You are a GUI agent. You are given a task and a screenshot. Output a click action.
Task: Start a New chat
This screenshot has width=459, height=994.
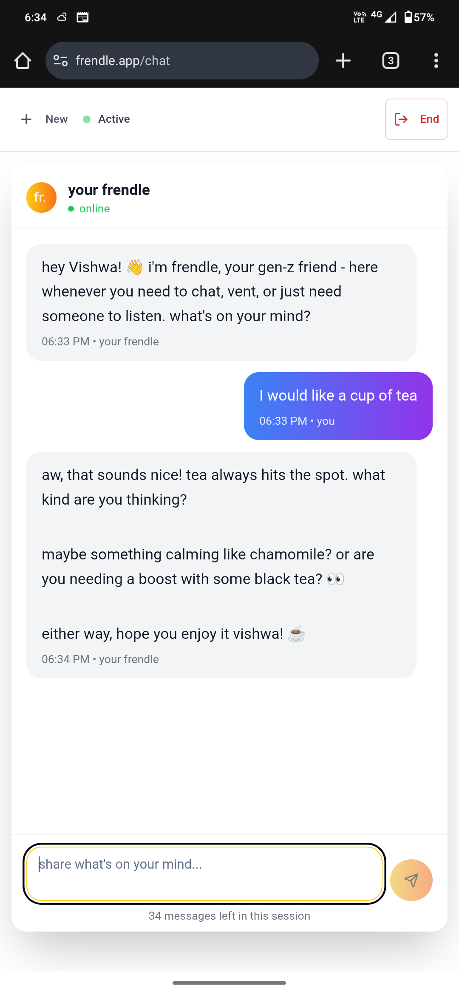point(56,119)
